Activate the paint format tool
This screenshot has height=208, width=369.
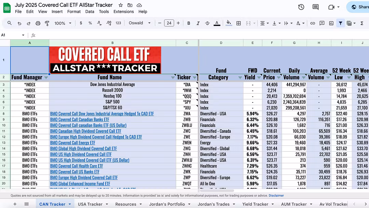(x=47, y=23)
